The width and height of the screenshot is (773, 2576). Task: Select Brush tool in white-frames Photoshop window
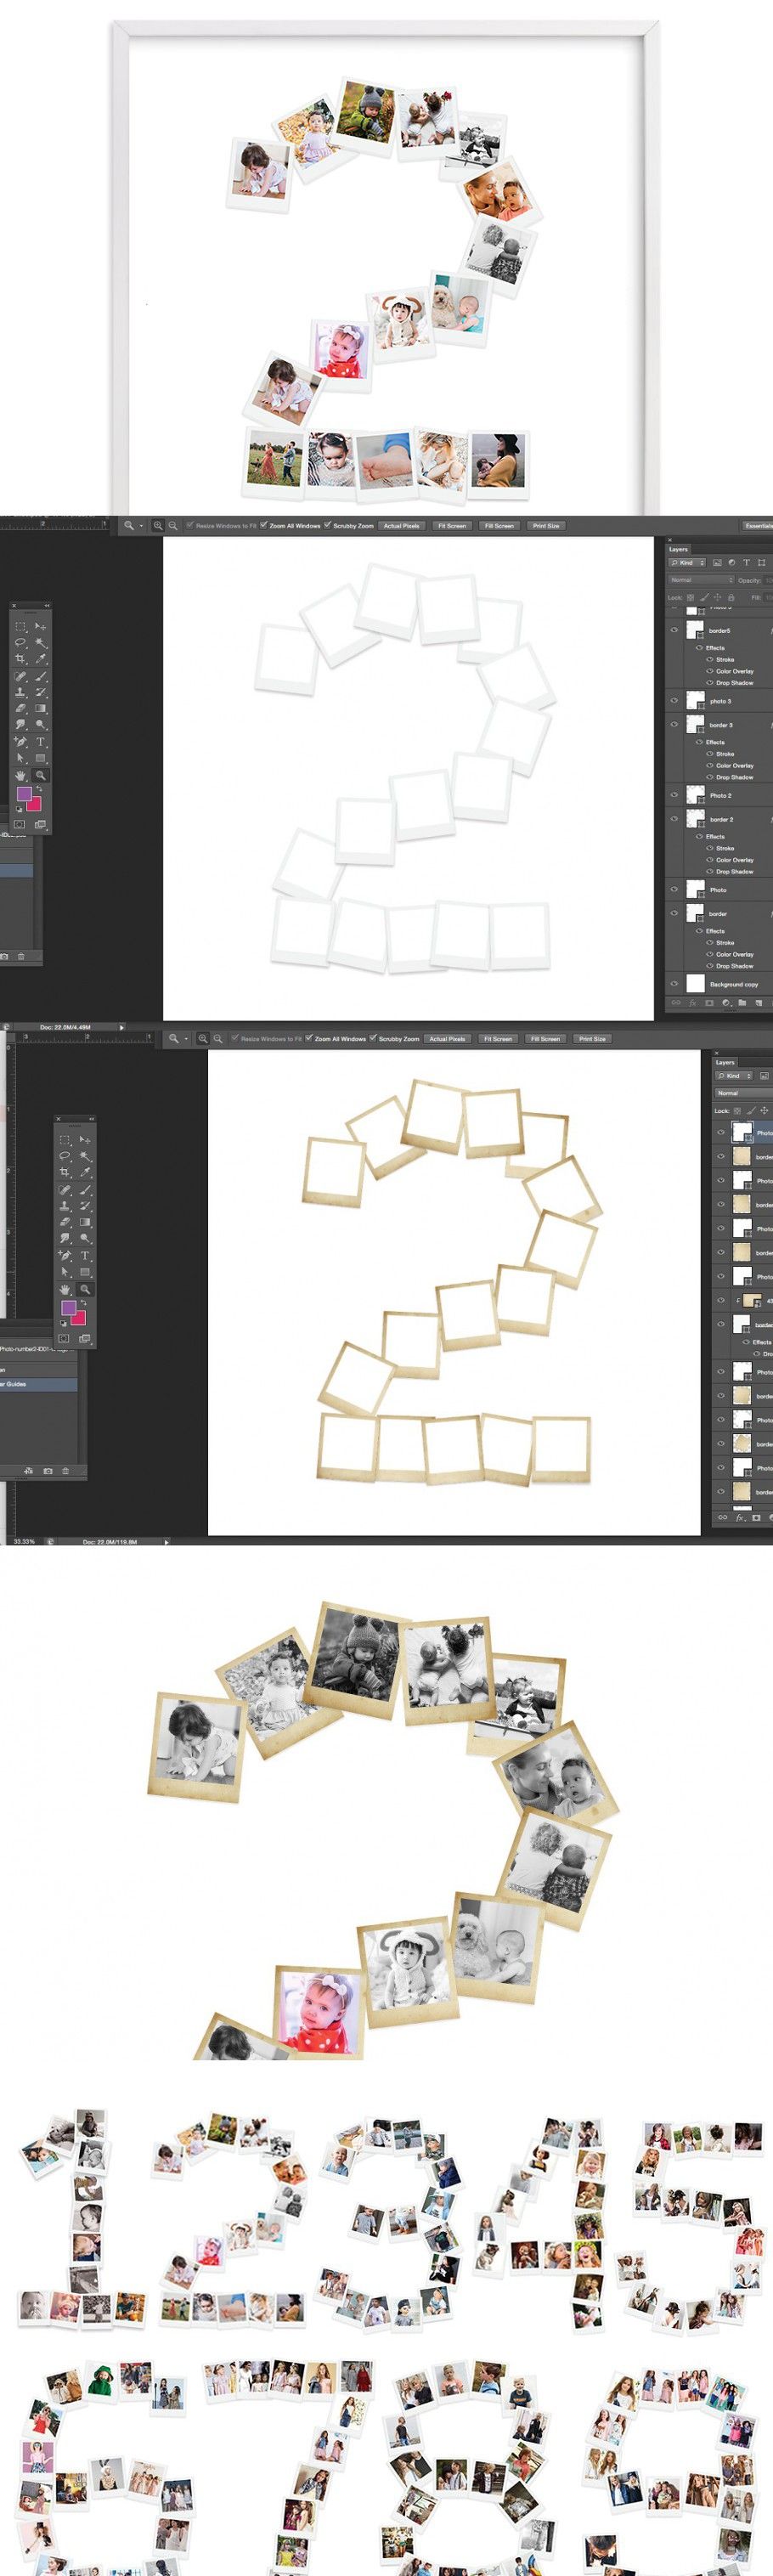(41, 676)
